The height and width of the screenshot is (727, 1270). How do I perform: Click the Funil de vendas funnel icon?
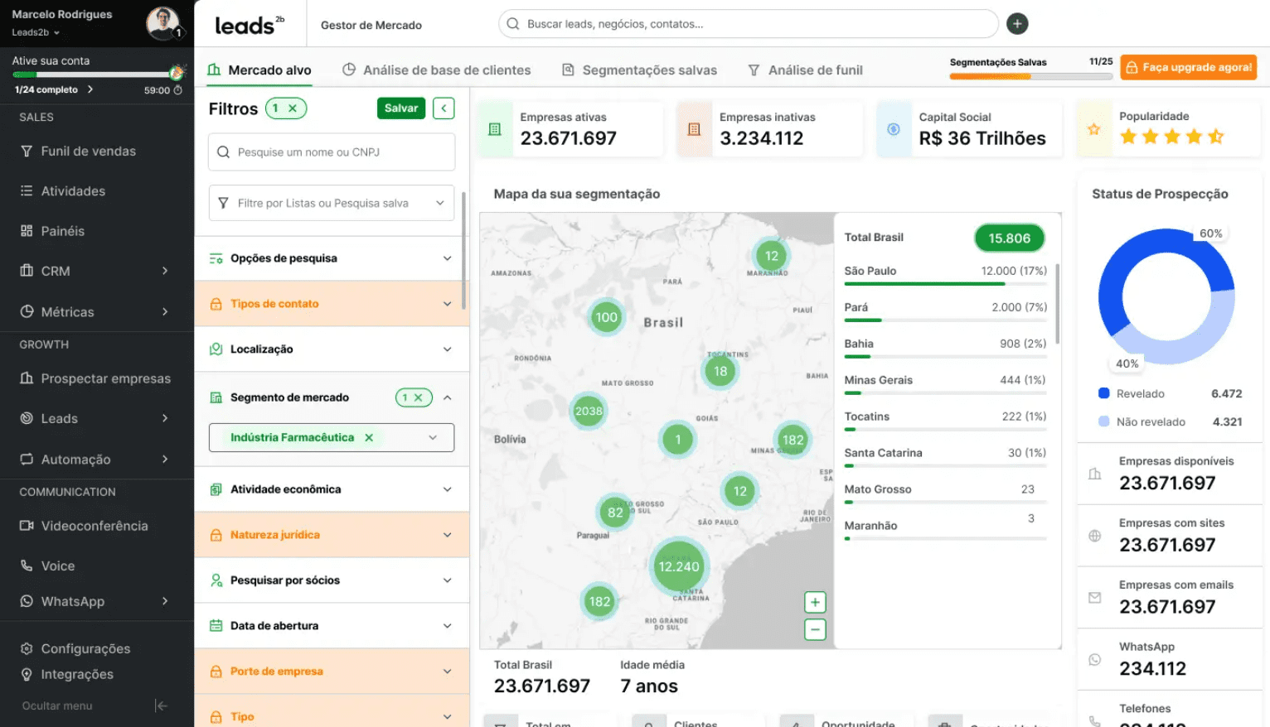(x=27, y=152)
